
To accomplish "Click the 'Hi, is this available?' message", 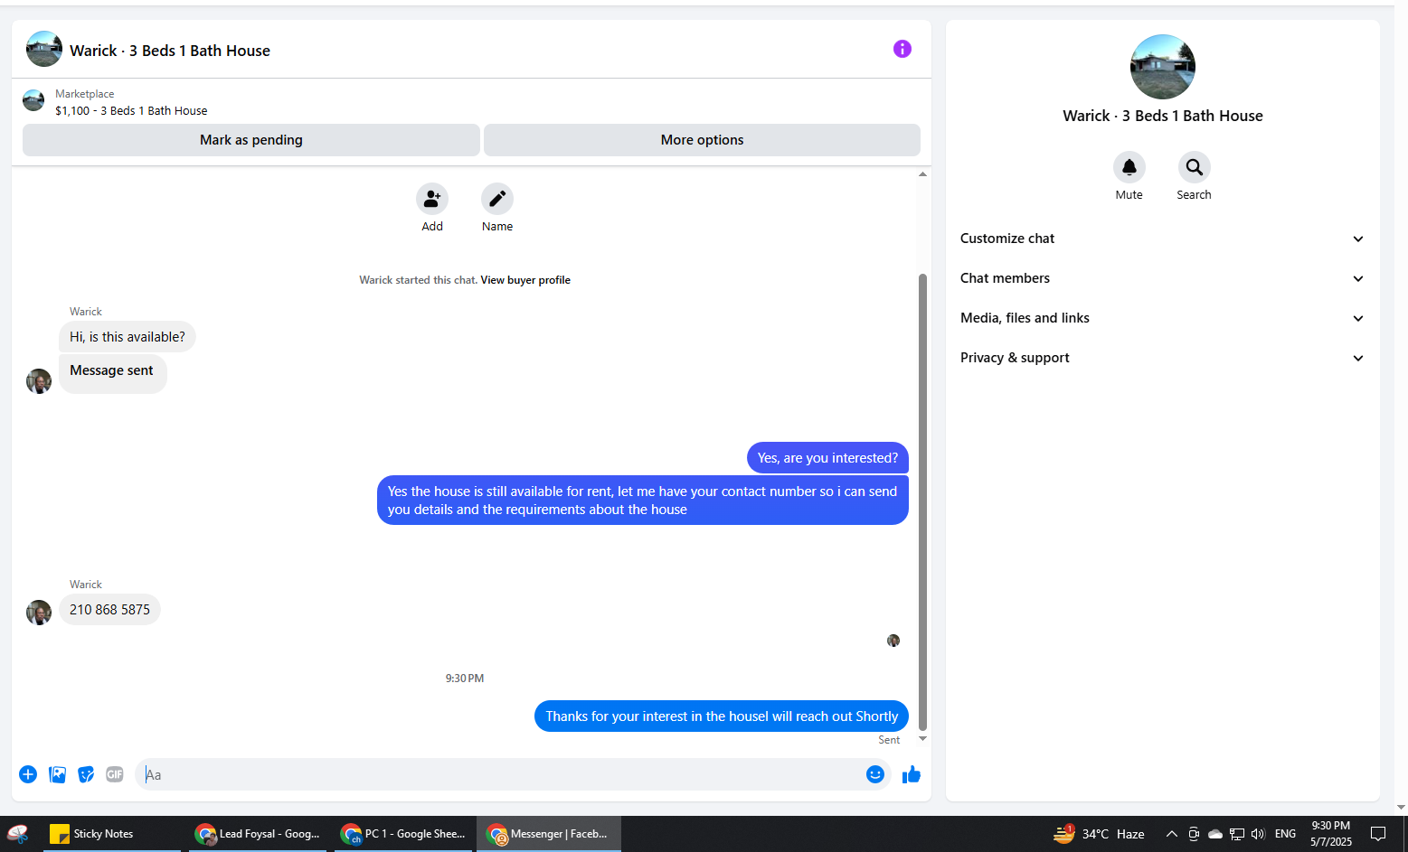I will [128, 337].
